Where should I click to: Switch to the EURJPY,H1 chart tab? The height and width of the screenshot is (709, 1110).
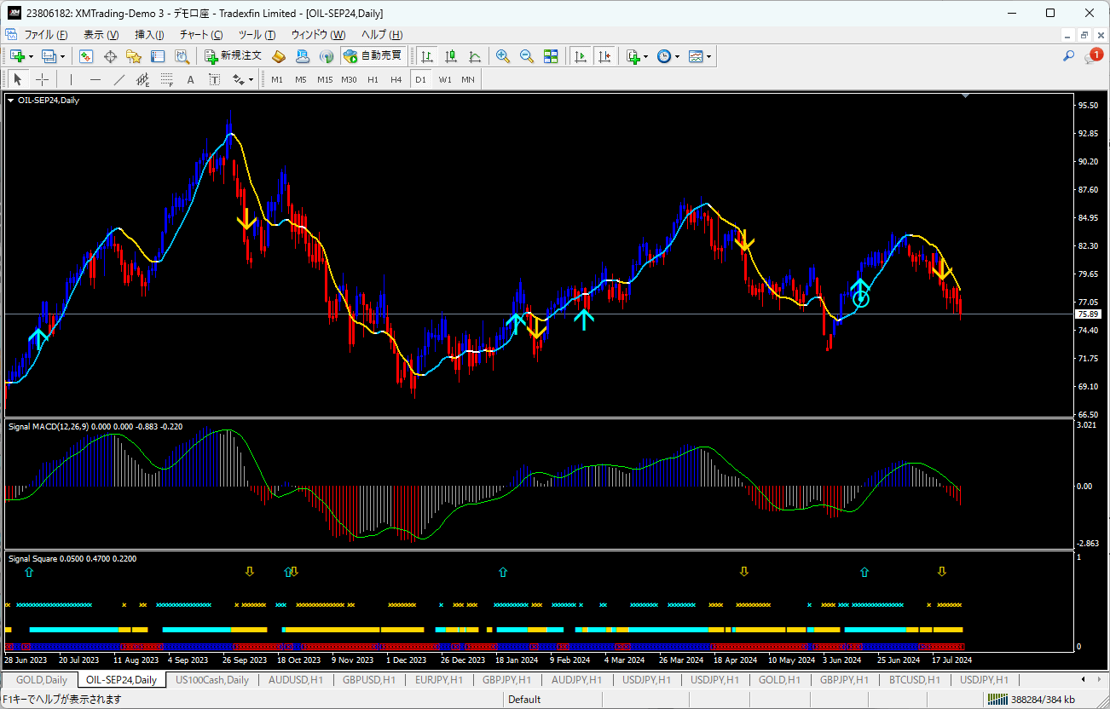[x=441, y=679]
